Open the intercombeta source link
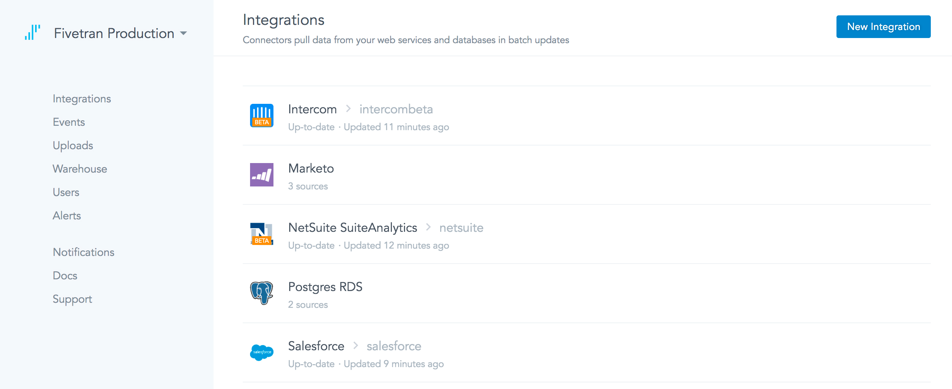 [396, 109]
